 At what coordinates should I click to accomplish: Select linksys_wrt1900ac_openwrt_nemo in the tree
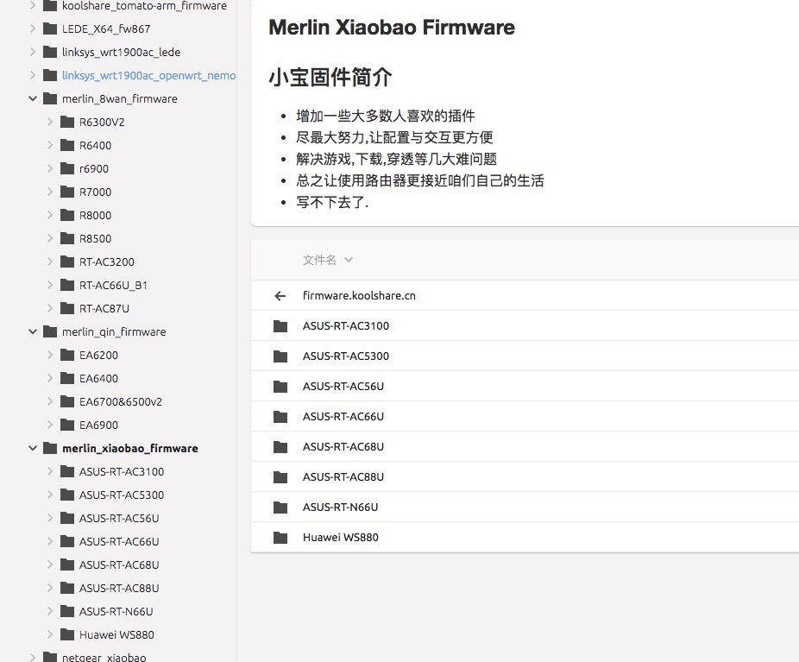(148, 75)
